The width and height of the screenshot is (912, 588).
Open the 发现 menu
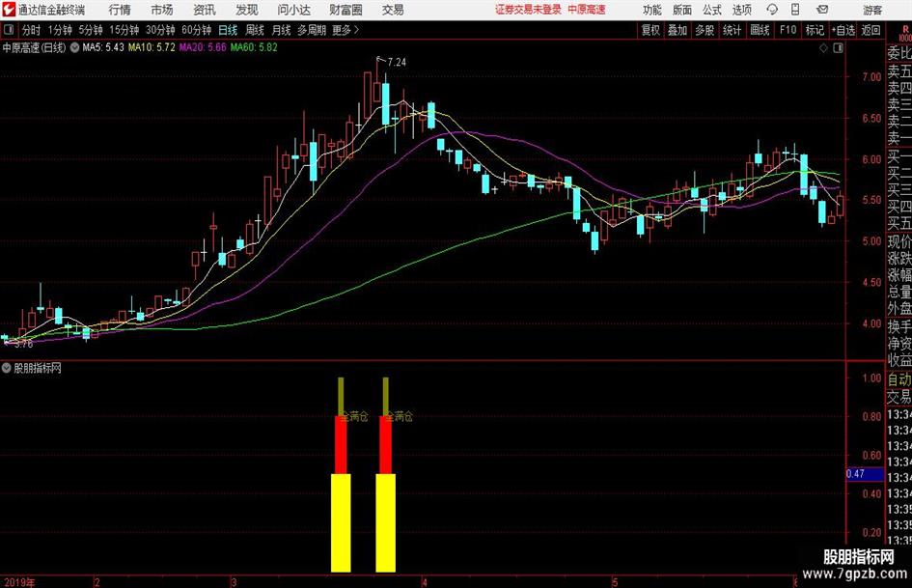pyautogui.click(x=247, y=10)
